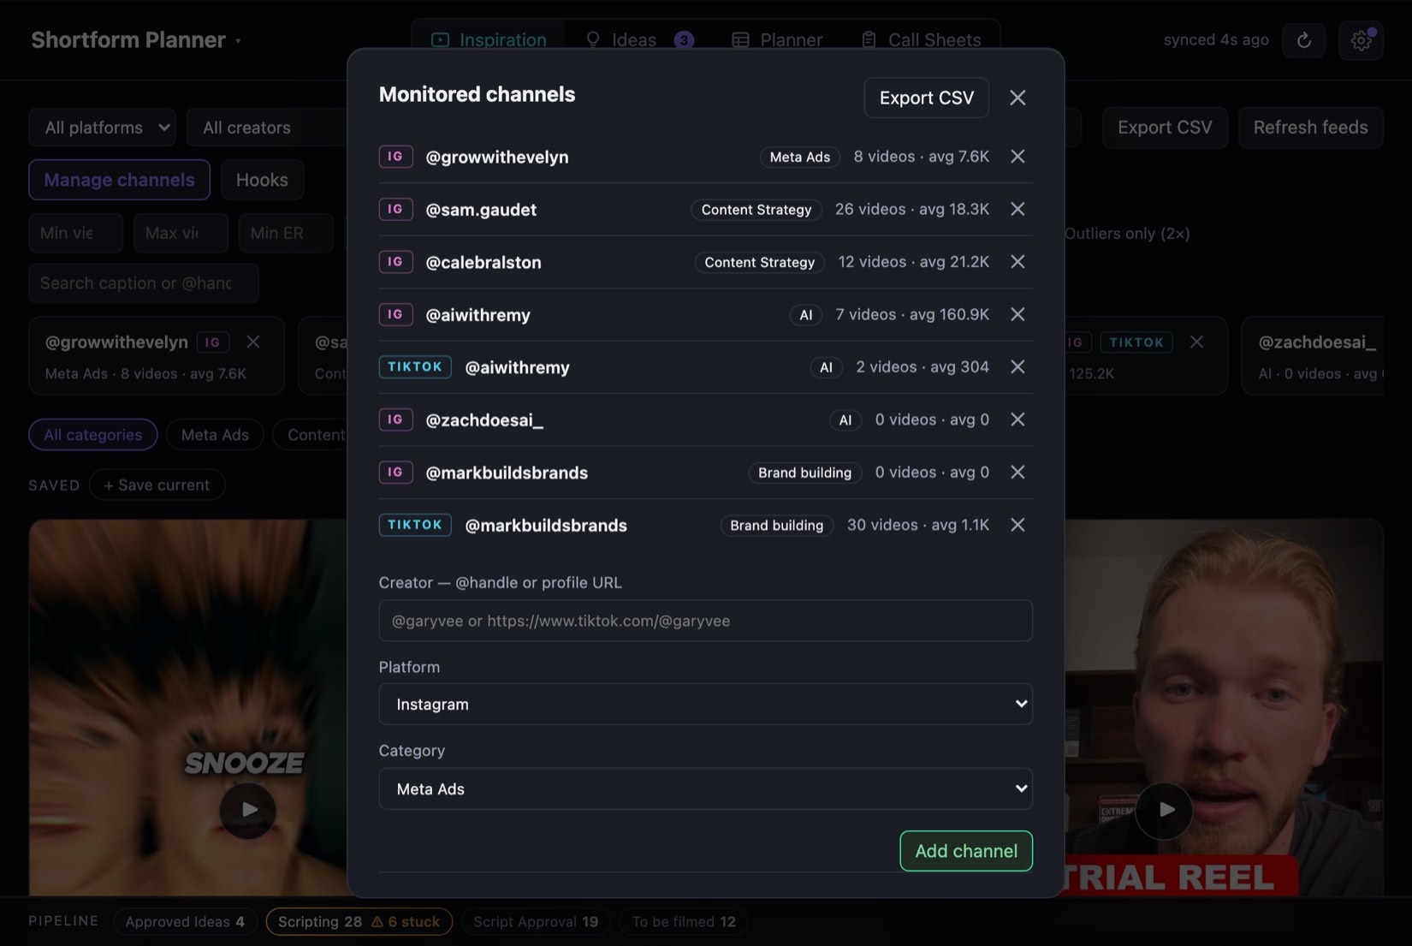
Task: Click Content Strategy tag on @sam.gaudet row
Action: (756, 210)
